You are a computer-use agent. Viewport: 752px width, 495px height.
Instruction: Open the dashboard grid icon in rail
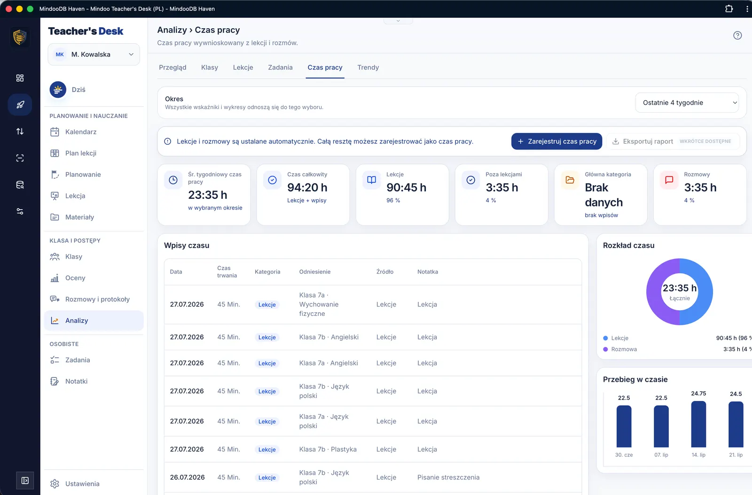[20, 78]
